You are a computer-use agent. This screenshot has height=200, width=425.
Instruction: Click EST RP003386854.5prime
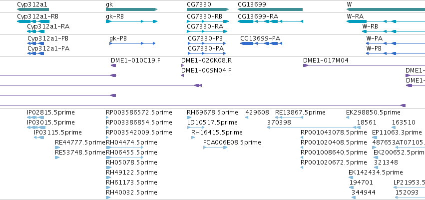point(107,127)
